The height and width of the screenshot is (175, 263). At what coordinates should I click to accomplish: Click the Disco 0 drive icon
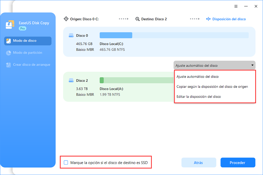click(x=71, y=35)
